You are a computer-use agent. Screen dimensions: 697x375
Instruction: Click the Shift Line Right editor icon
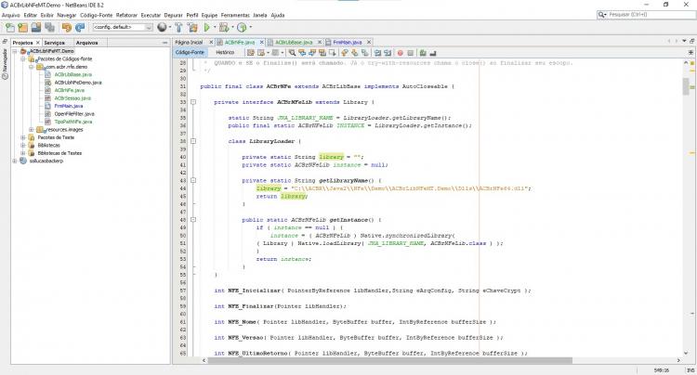click(x=388, y=52)
